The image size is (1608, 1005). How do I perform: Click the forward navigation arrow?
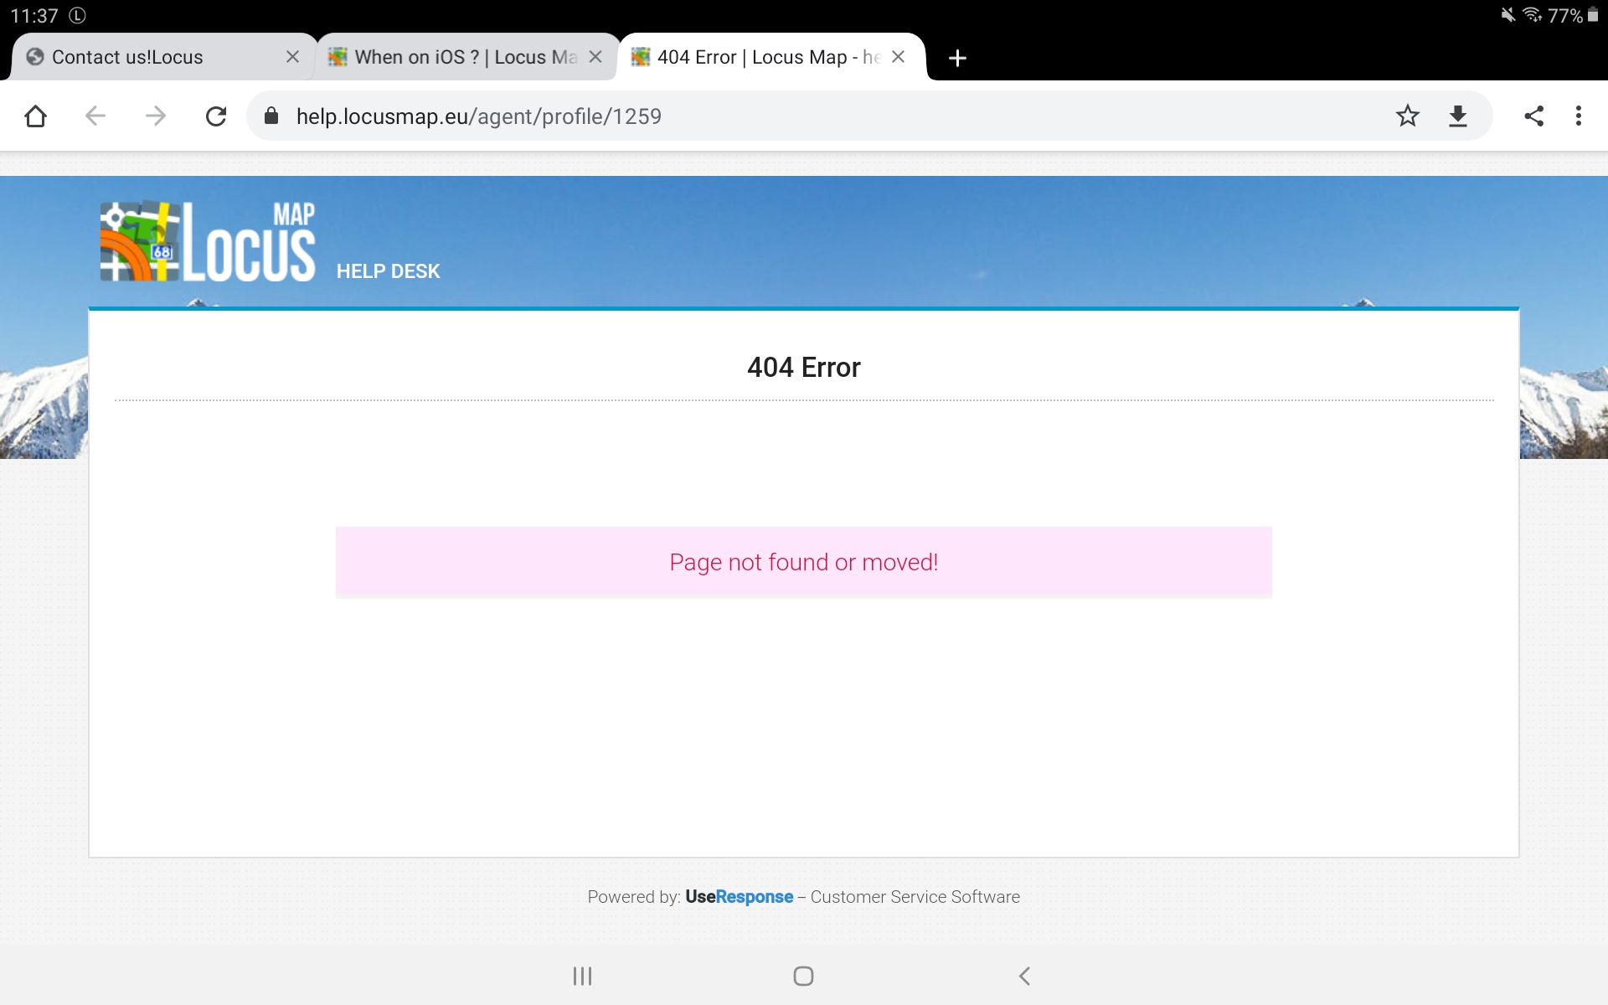point(156,116)
